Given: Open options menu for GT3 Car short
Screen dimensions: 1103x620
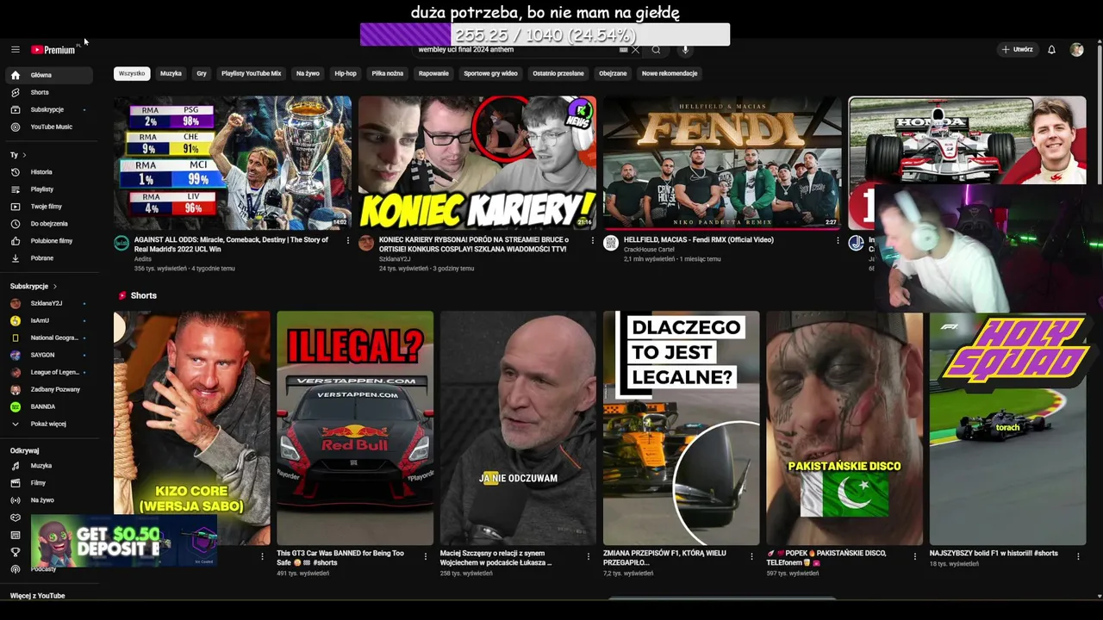Looking at the screenshot, I should [x=426, y=556].
